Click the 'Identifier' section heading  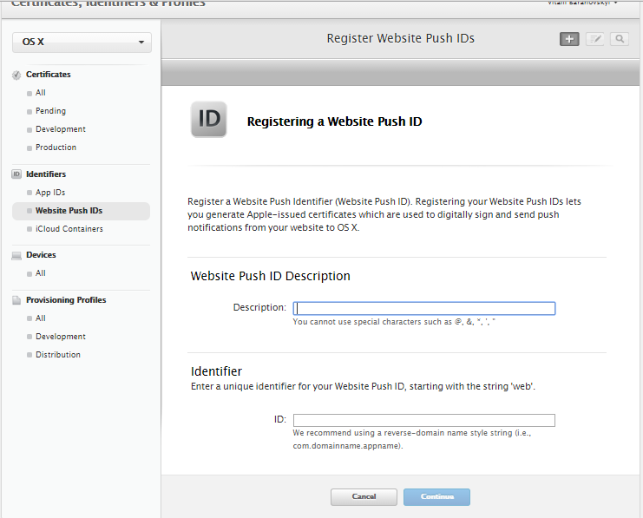coord(217,371)
